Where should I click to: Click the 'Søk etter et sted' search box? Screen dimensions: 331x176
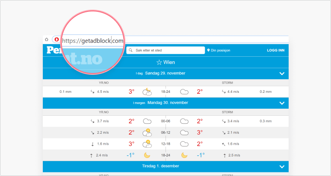coord(165,50)
